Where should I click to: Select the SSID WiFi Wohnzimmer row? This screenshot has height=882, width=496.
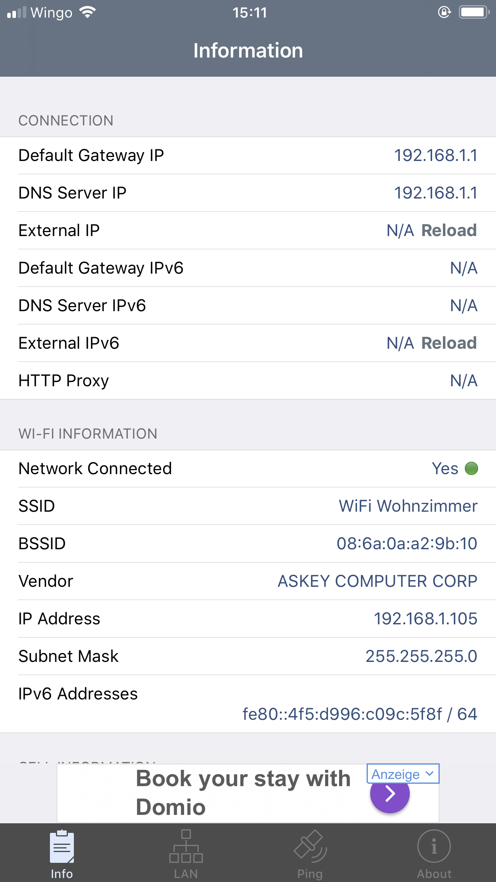pos(248,506)
